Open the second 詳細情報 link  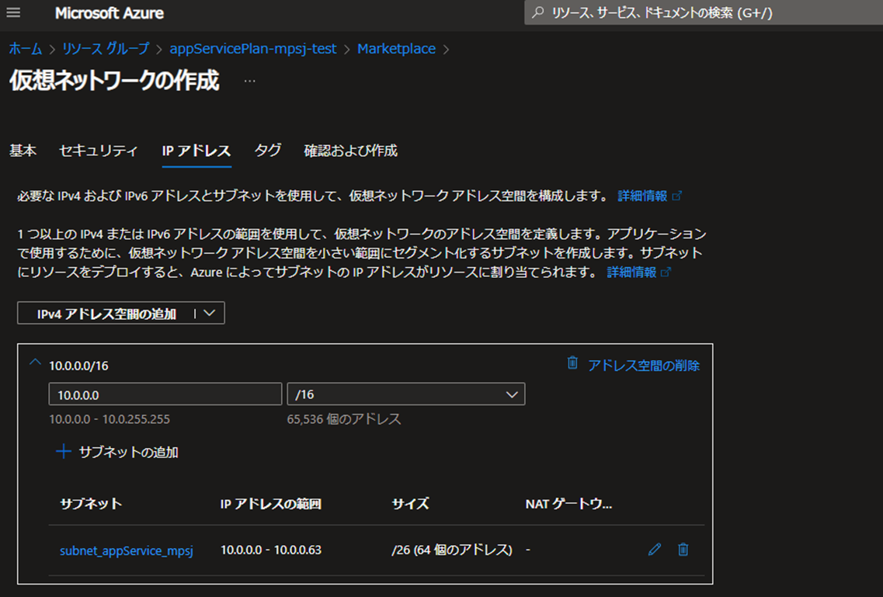(x=631, y=272)
